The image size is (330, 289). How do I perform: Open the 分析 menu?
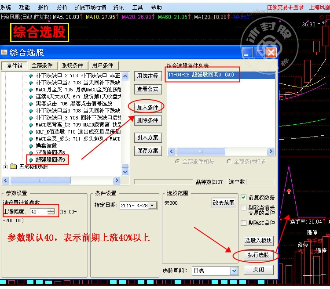pos(62,7)
